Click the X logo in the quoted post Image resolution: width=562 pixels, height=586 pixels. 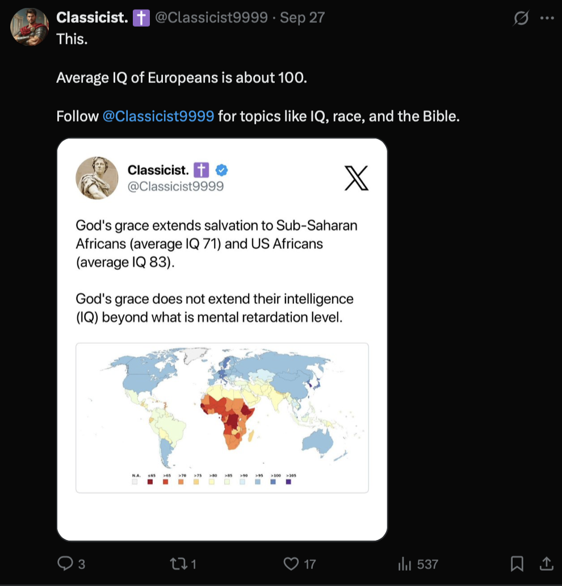click(357, 178)
